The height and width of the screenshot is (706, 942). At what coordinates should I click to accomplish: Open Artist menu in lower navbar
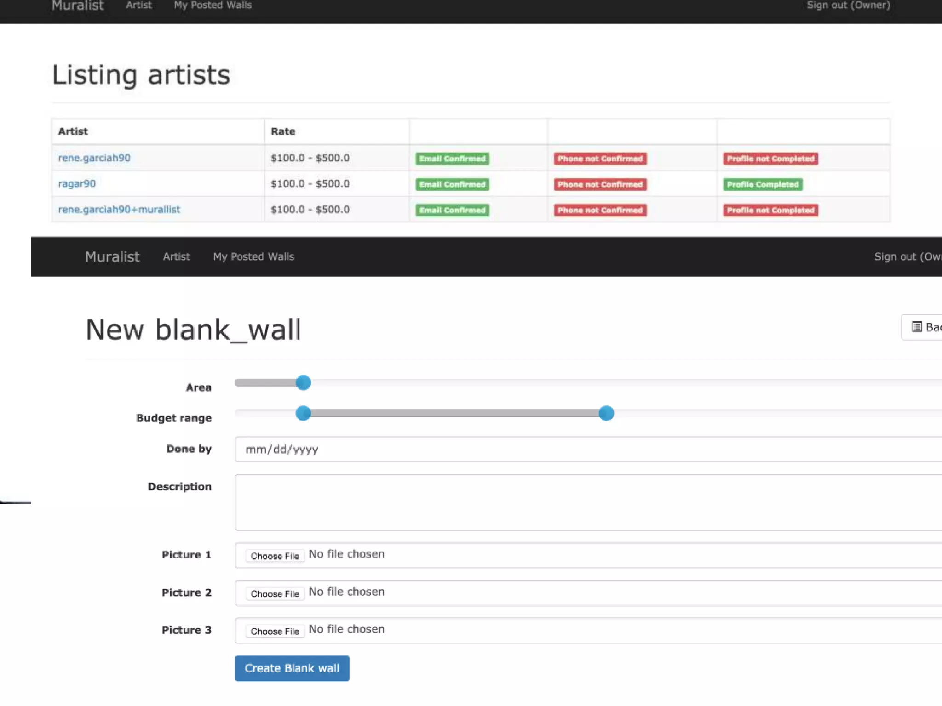pos(176,257)
